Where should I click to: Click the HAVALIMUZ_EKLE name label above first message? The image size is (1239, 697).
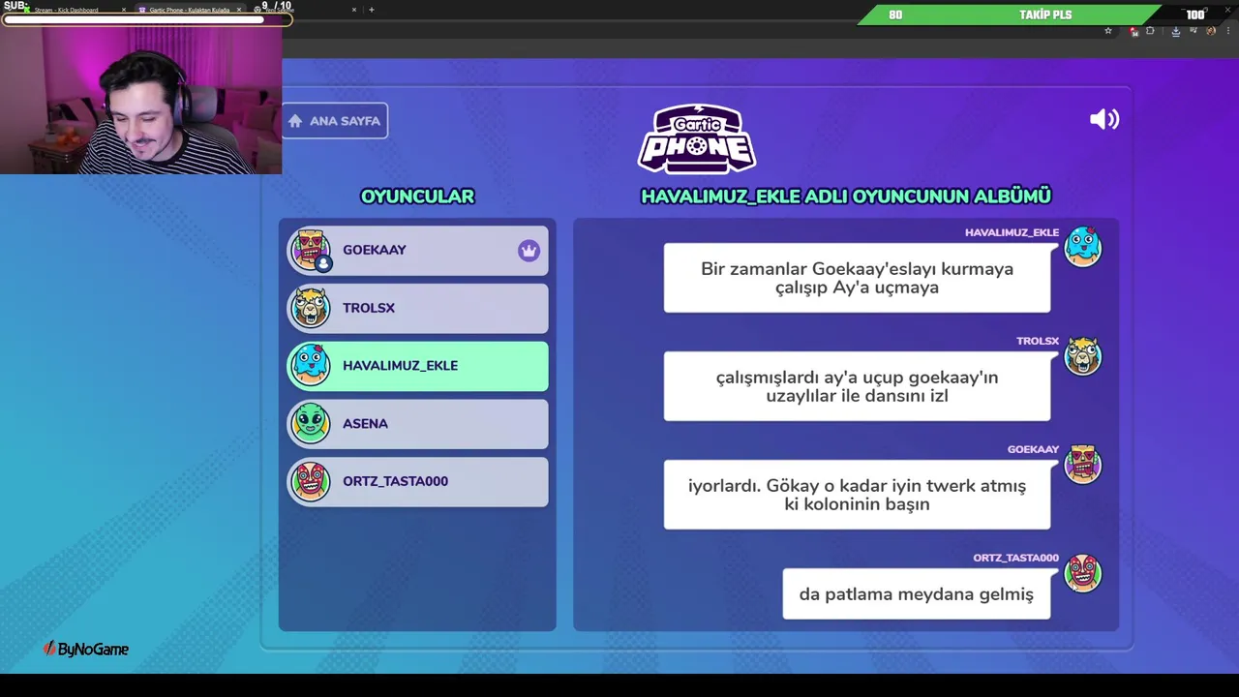1012,232
